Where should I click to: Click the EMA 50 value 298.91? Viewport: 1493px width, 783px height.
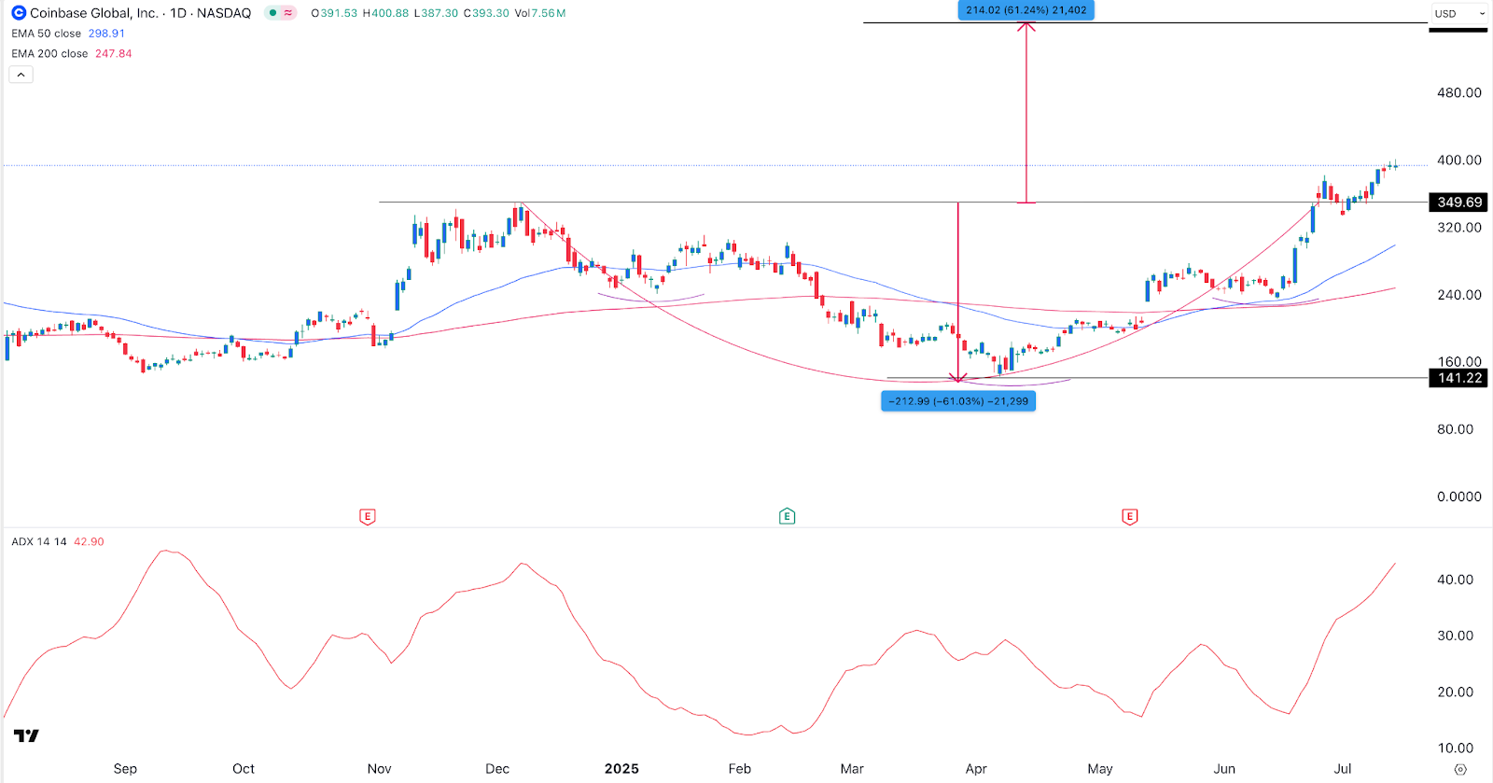click(106, 34)
